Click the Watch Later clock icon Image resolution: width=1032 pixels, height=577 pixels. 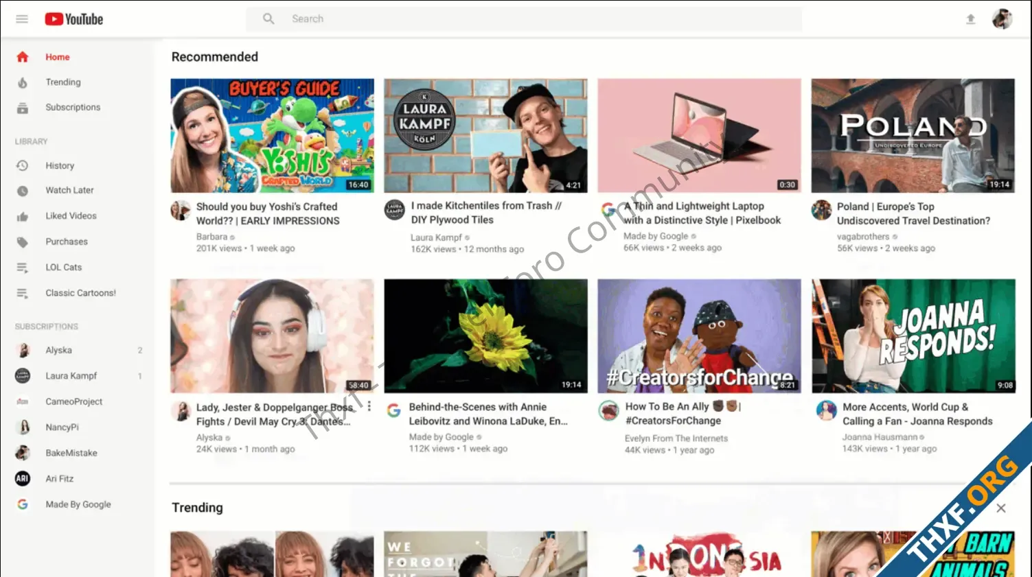click(x=23, y=191)
